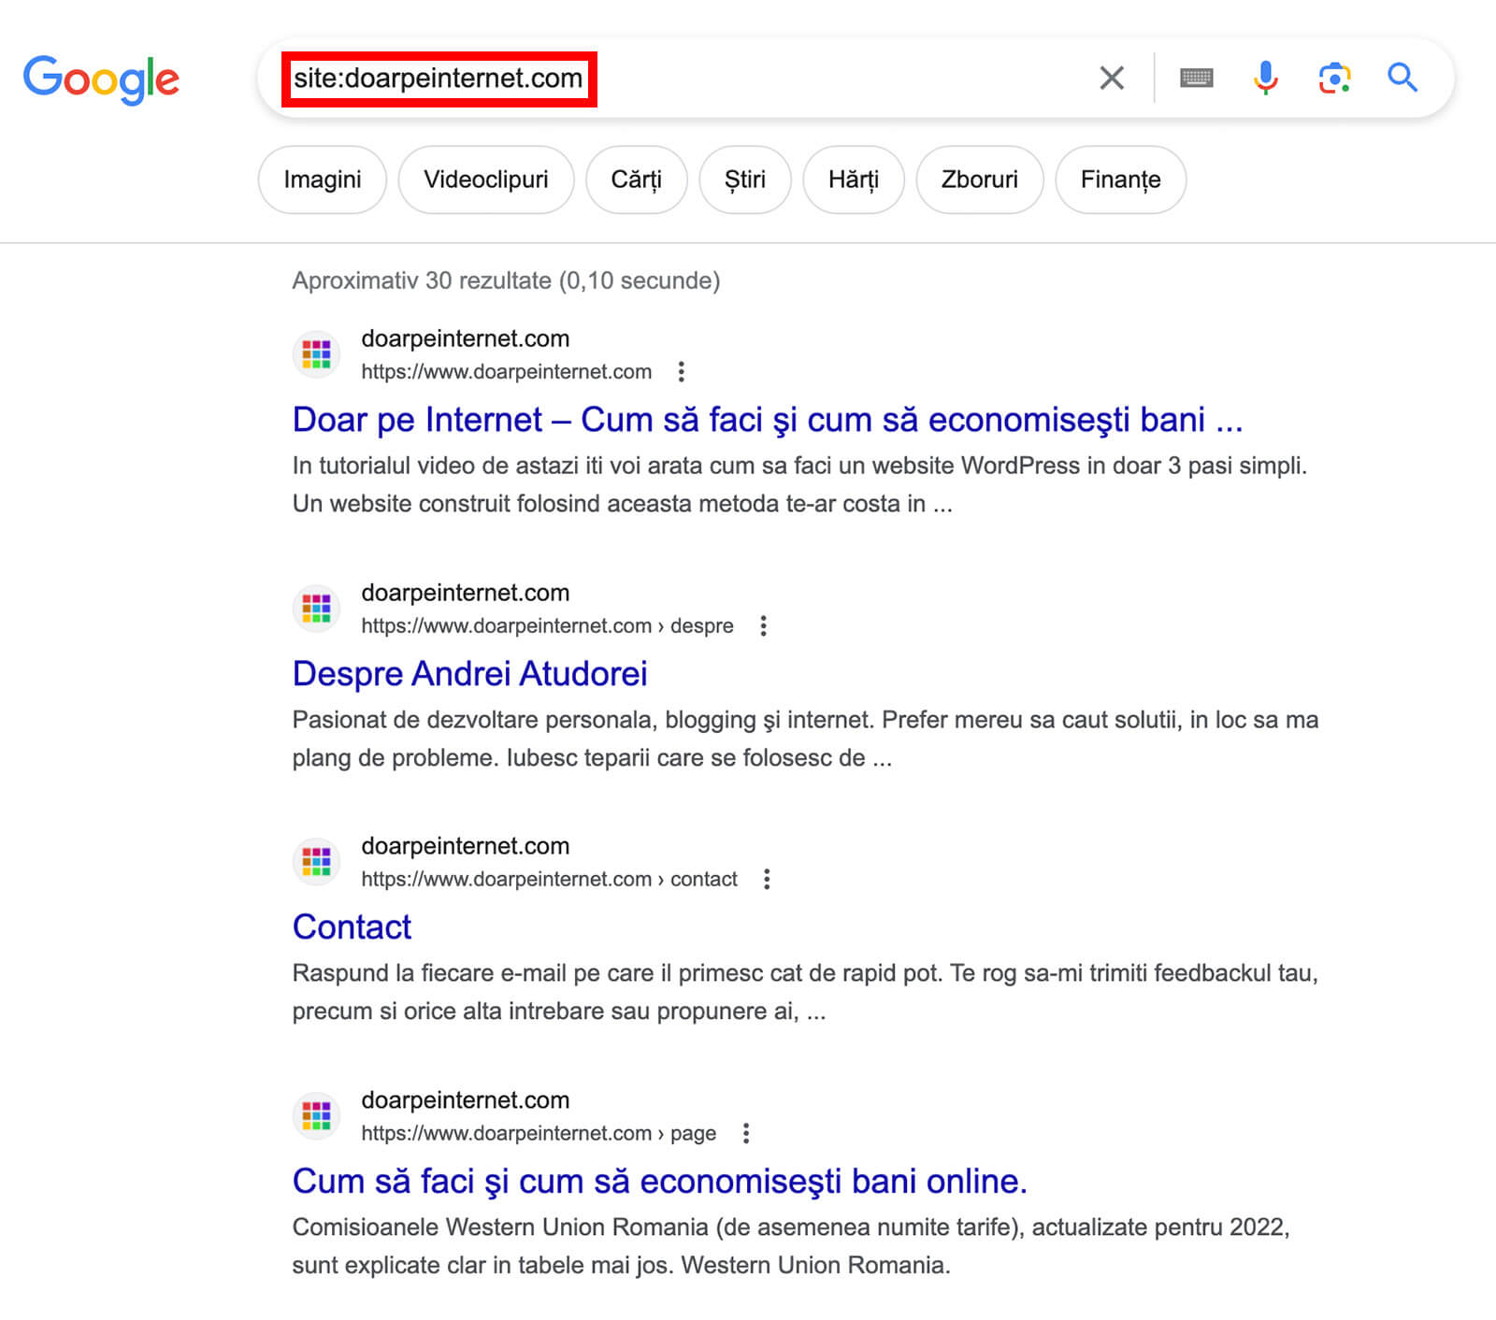Open more options for despre result
The width and height of the screenshot is (1496, 1320).
click(x=764, y=626)
